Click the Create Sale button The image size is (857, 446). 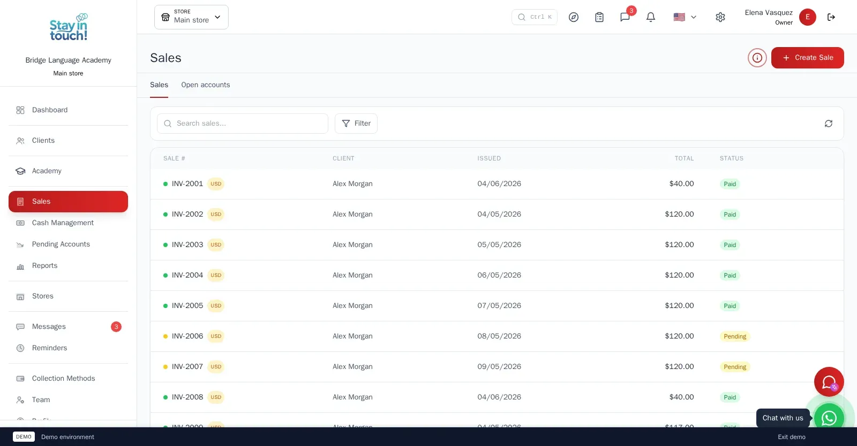click(808, 58)
